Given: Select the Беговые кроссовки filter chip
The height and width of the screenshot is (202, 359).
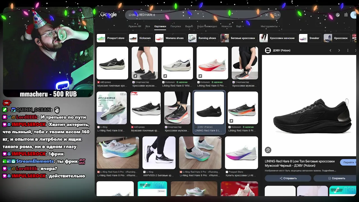Looking at the screenshot, I should coord(239,38).
